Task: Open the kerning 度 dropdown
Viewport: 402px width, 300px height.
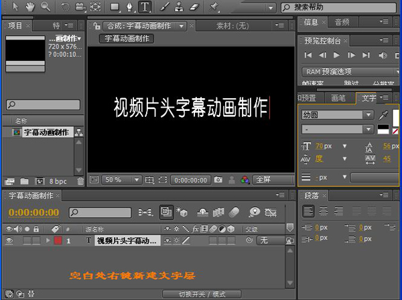Action: pos(344,159)
